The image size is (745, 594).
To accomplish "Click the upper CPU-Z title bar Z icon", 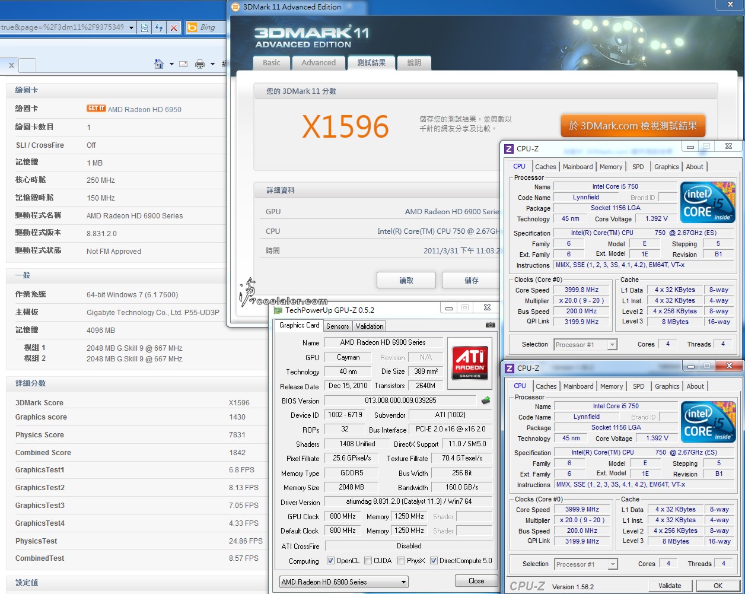I will click(509, 148).
